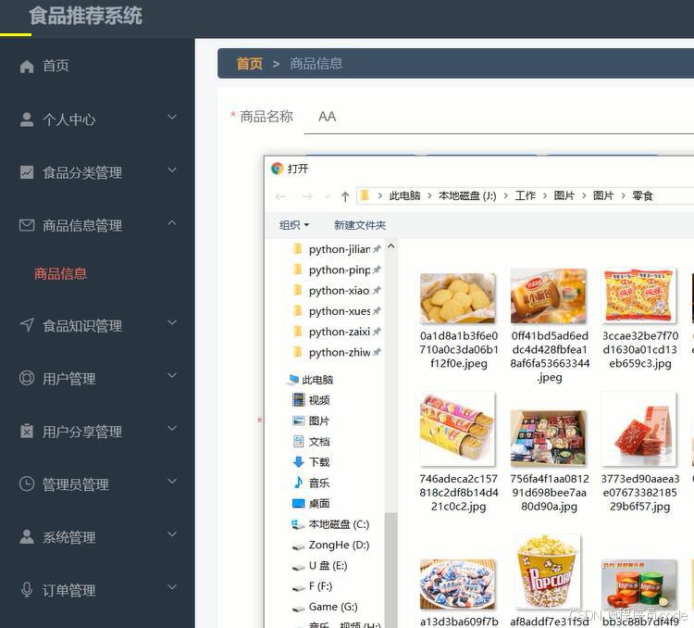The width and height of the screenshot is (694, 628).
Task: Click 新建文件夹 in the dialog toolbar
Action: coord(360,225)
